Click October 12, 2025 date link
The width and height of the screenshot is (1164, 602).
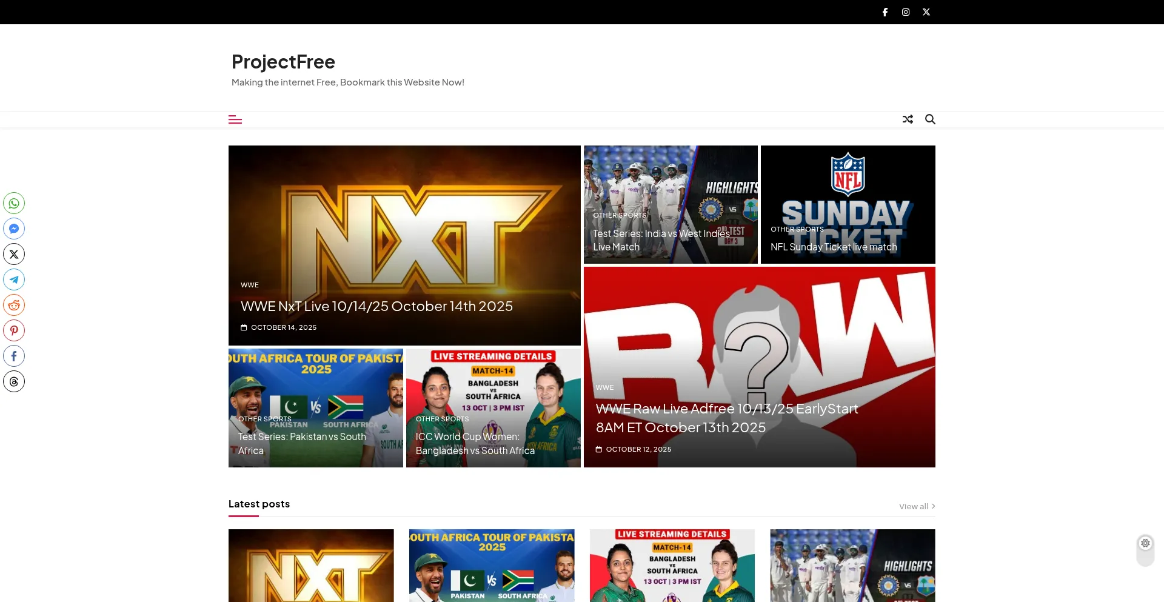tap(639, 449)
